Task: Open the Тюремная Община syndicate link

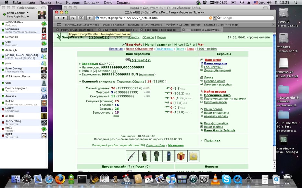Action: 131,81
